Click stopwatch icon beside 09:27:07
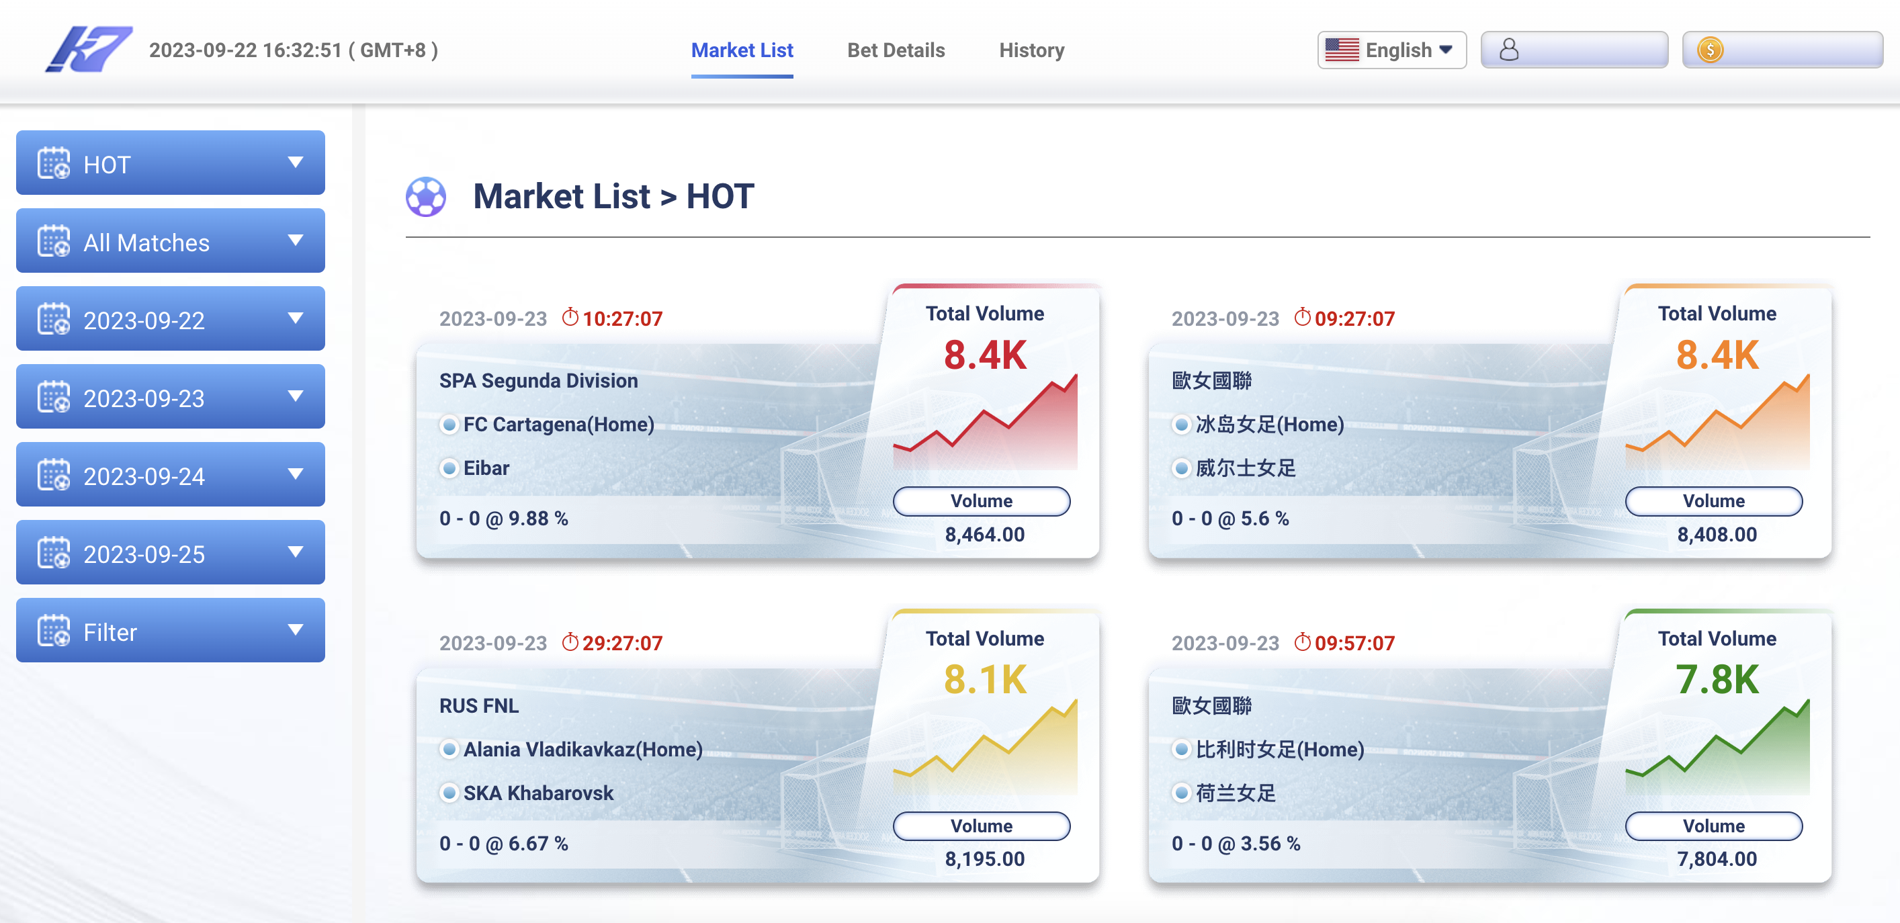Screen dimensions: 1900x923 point(1302,317)
